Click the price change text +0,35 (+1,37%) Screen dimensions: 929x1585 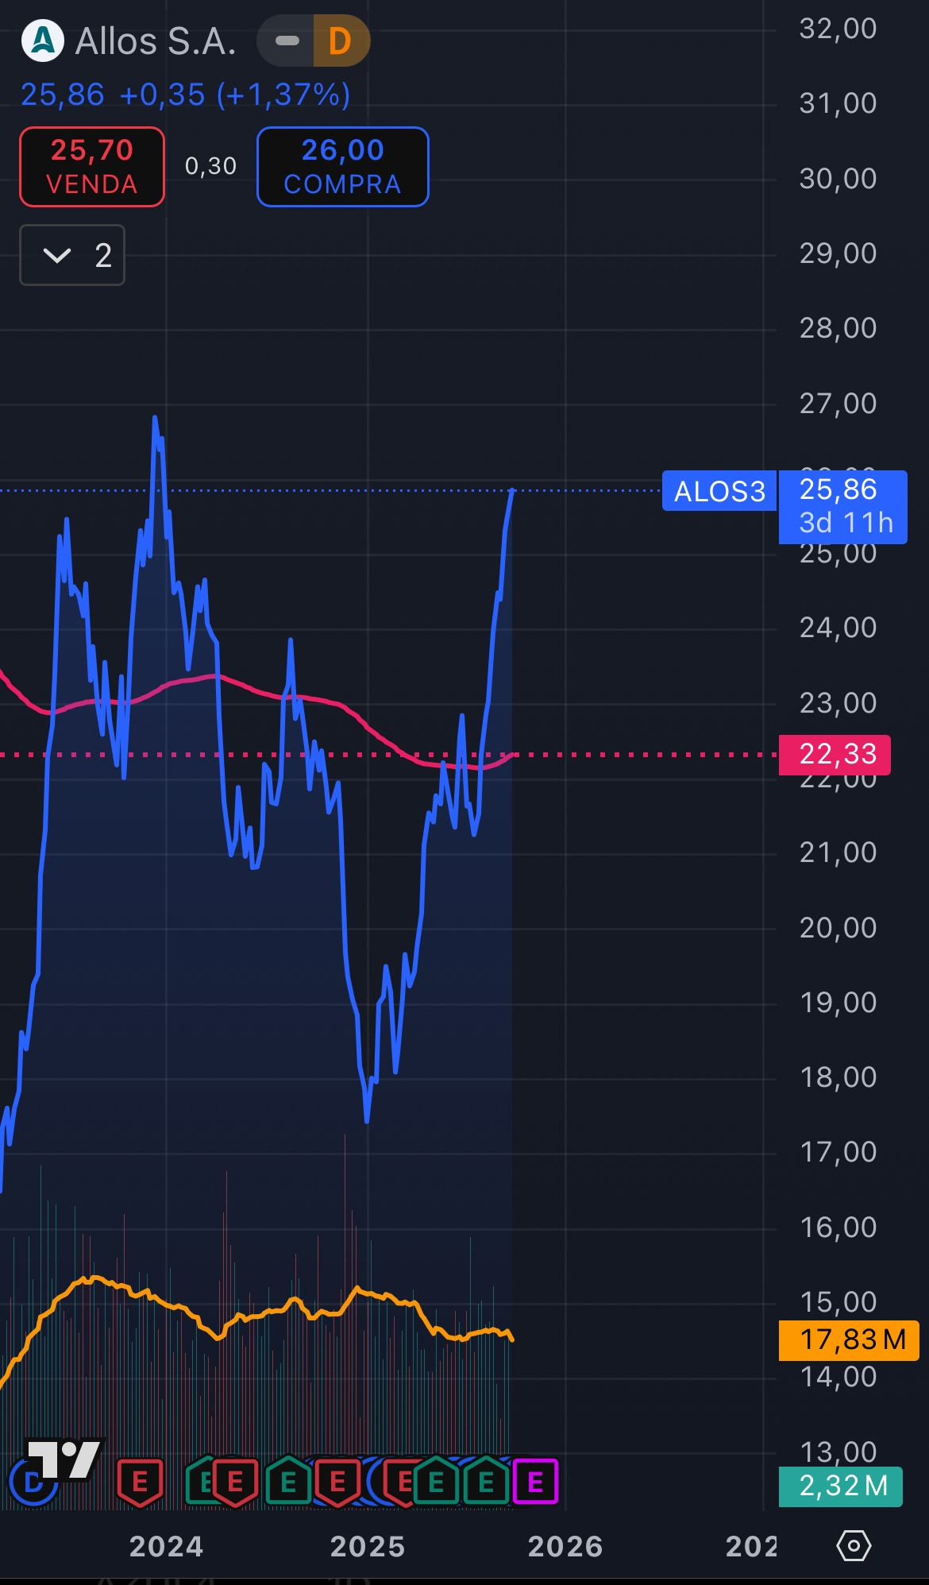[234, 95]
